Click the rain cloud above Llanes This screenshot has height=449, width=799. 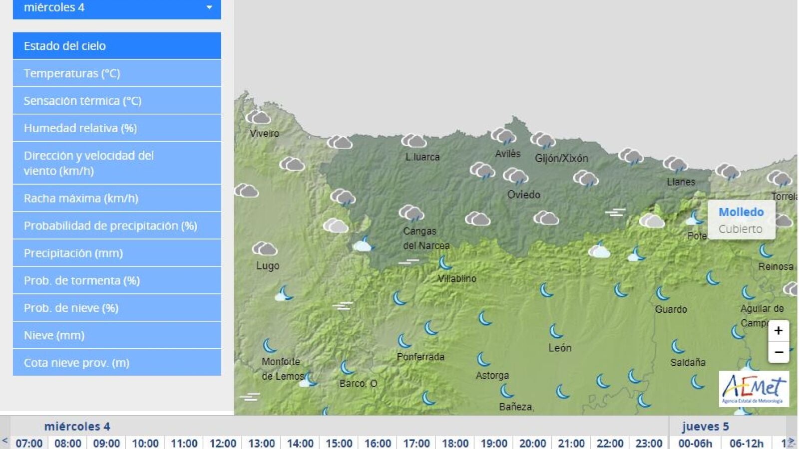675,164
